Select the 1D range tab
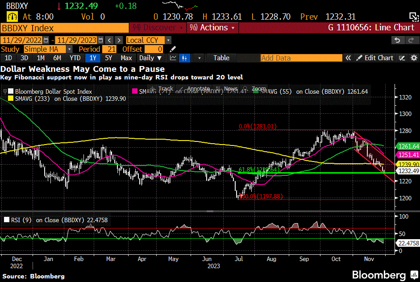This screenshot has width=420, height=282. pyautogui.click(x=8, y=58)
